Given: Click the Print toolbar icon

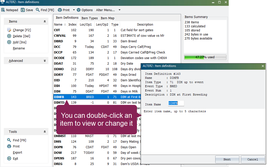Looking at the screenshot, I should tap(60, 10).
